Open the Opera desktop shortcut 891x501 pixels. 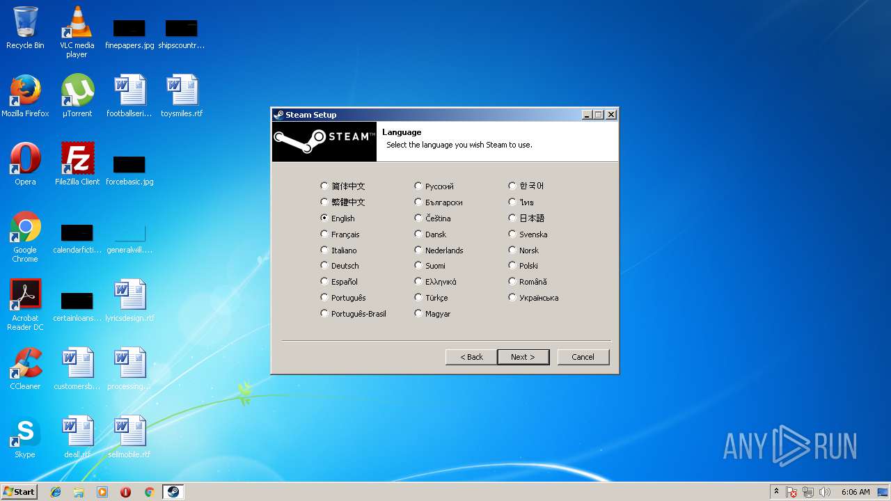pos(25,164)
